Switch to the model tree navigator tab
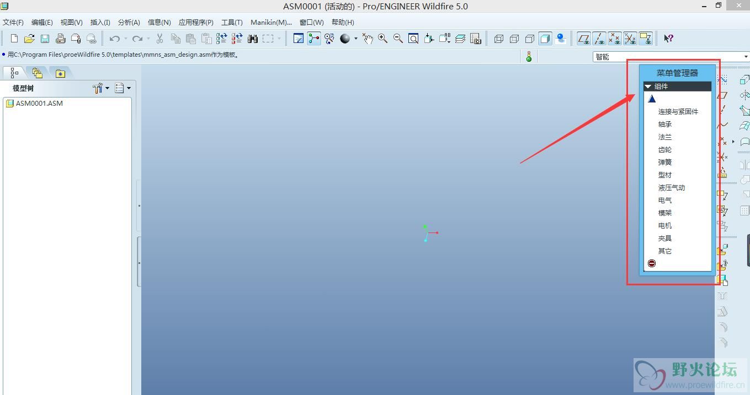The width and height of the screenshot is (750, 395). 14,73
